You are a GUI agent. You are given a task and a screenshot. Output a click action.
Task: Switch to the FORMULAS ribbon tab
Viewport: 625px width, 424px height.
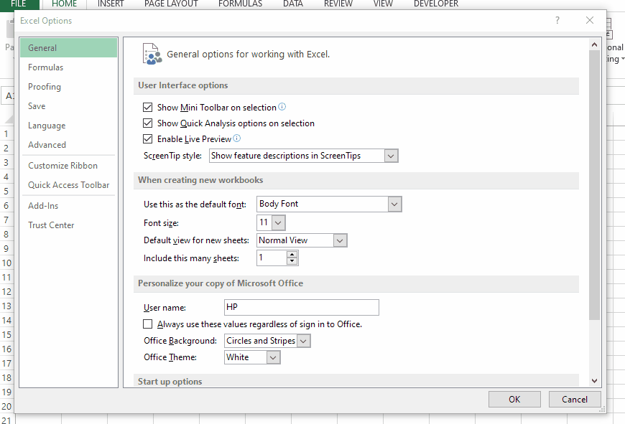tap(241, 4)
